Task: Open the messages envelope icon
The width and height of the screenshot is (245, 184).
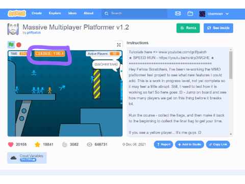Action: pos(178,13)
